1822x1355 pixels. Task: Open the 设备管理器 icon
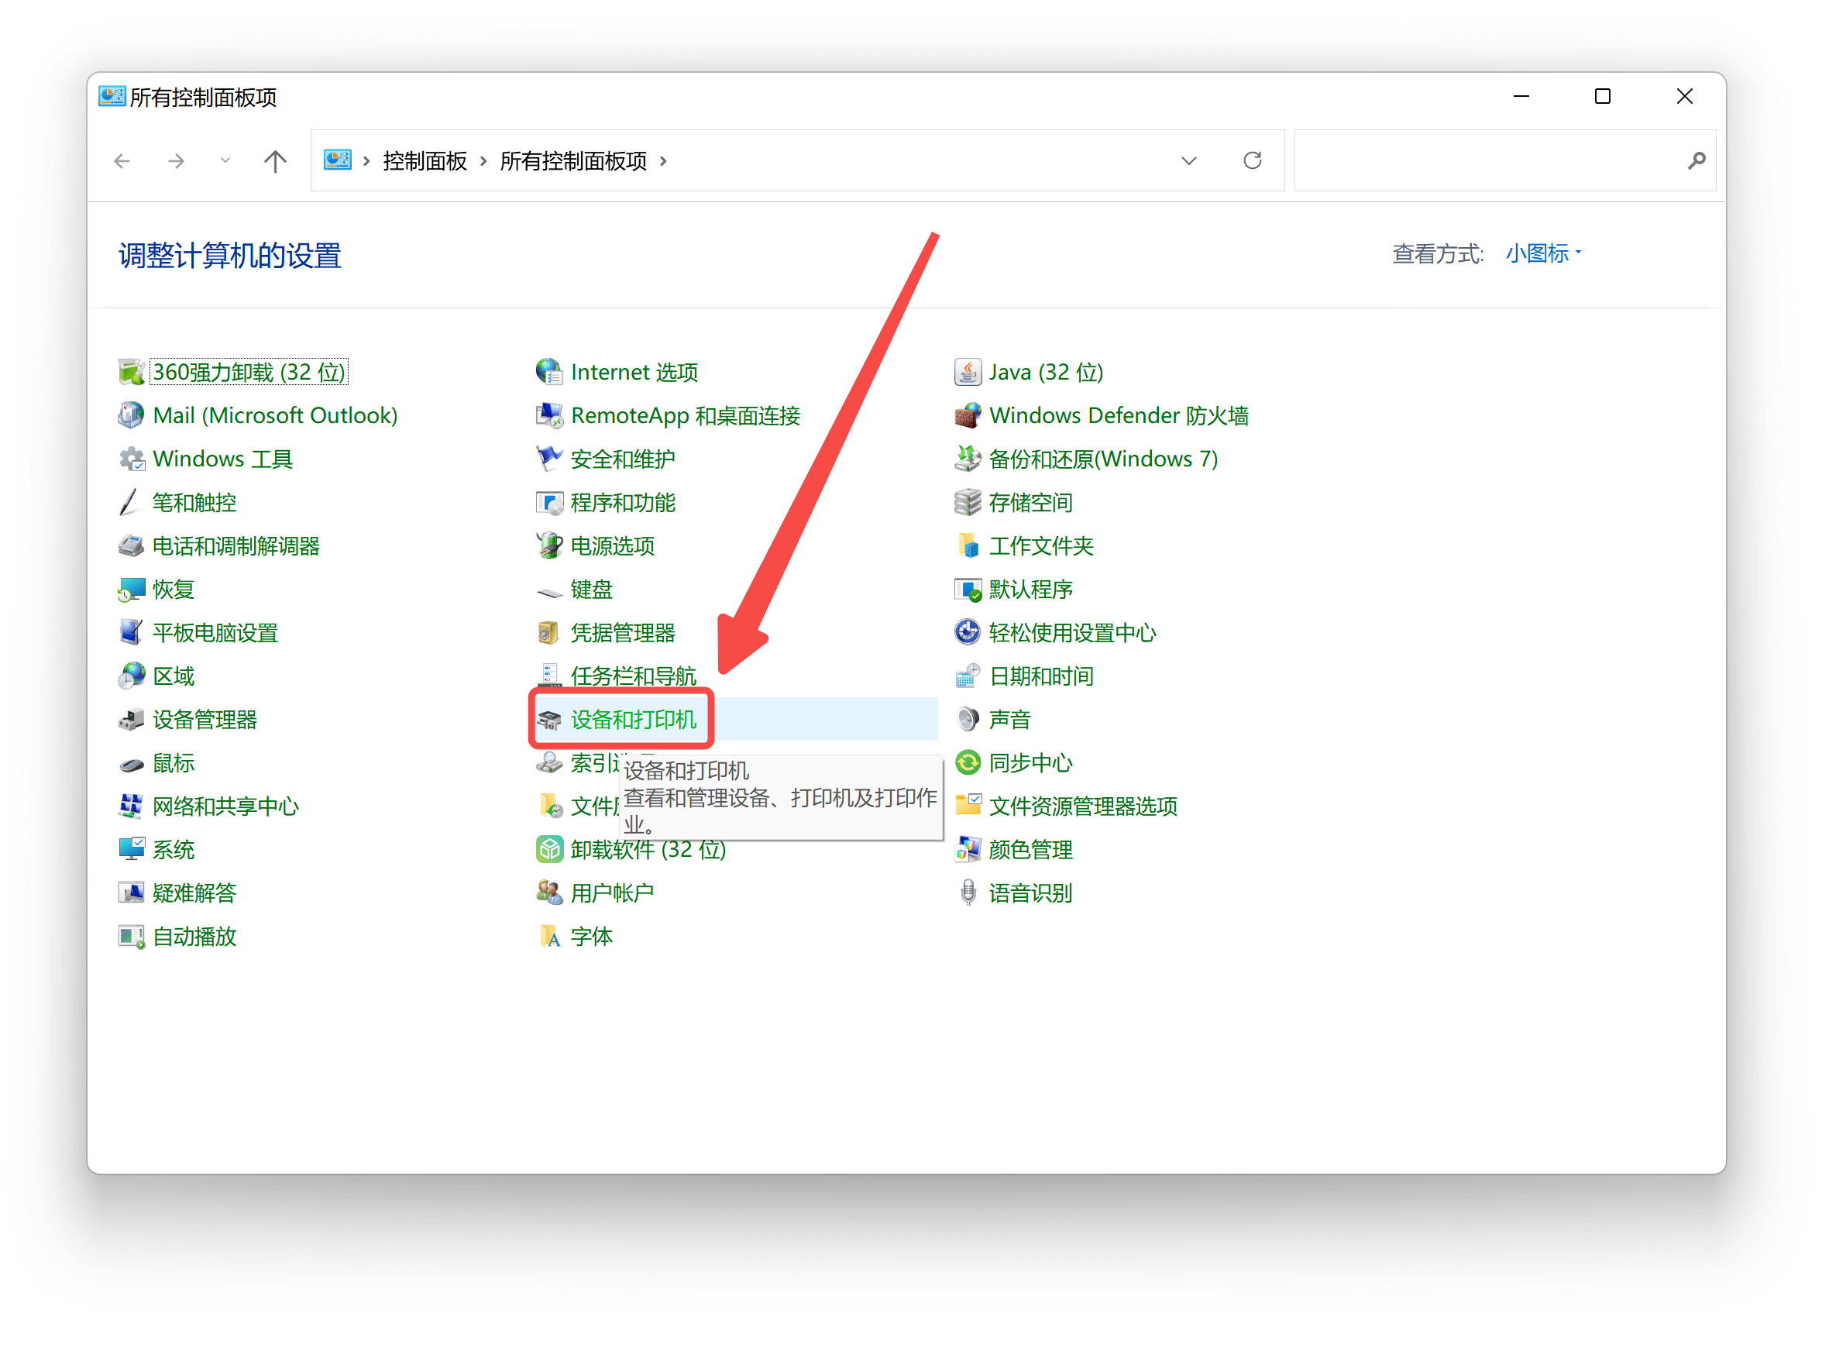coord(131,720)
